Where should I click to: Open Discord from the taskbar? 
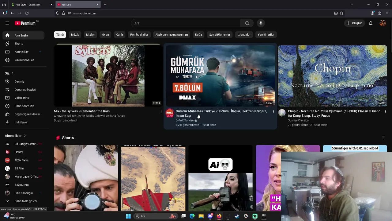point(210,216)
